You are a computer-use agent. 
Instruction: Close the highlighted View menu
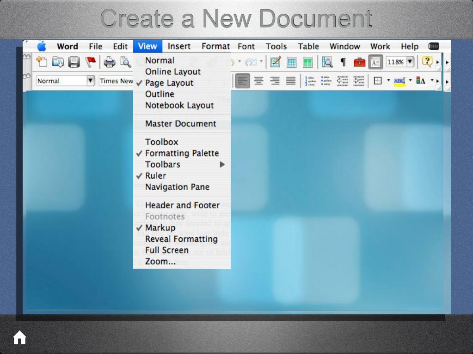pyautogui.click(x=147, y=46)
